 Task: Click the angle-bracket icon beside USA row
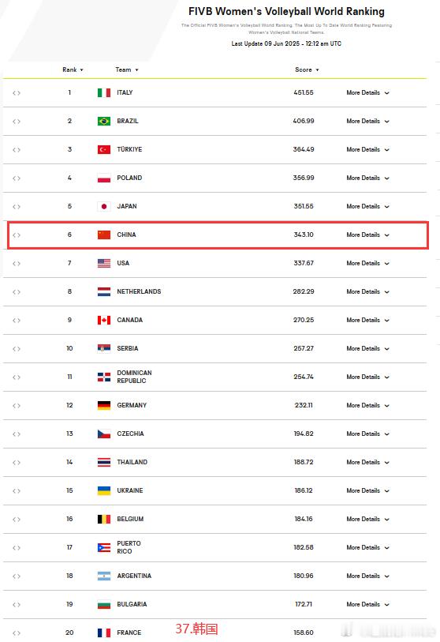pyautogui.click(x=17, y=263)
